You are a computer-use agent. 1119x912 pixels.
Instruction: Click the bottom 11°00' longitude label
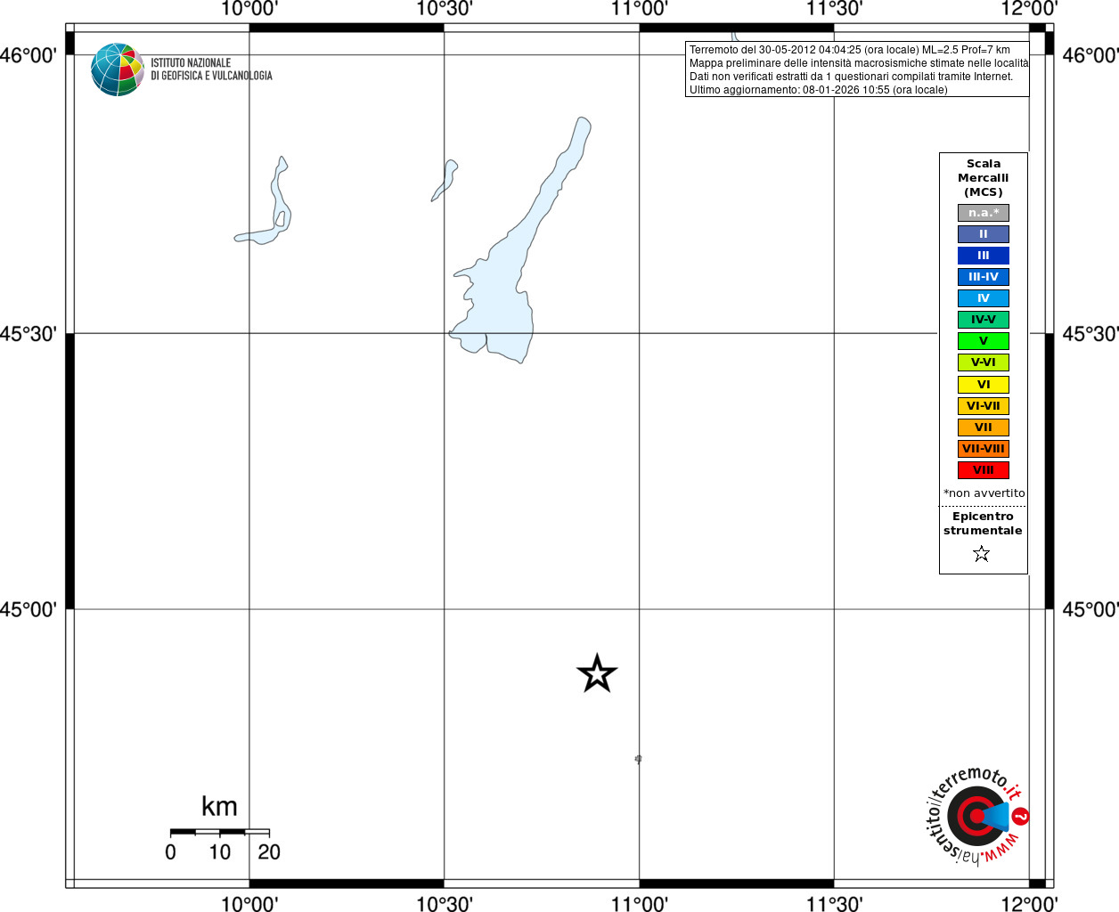click(x=639, y=904)
